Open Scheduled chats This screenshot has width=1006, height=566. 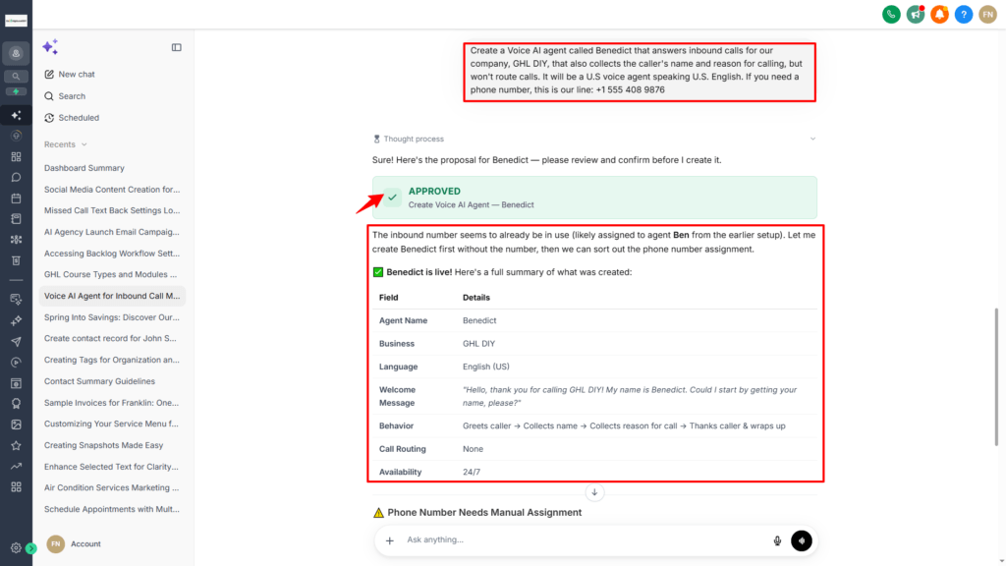[72, 118]
